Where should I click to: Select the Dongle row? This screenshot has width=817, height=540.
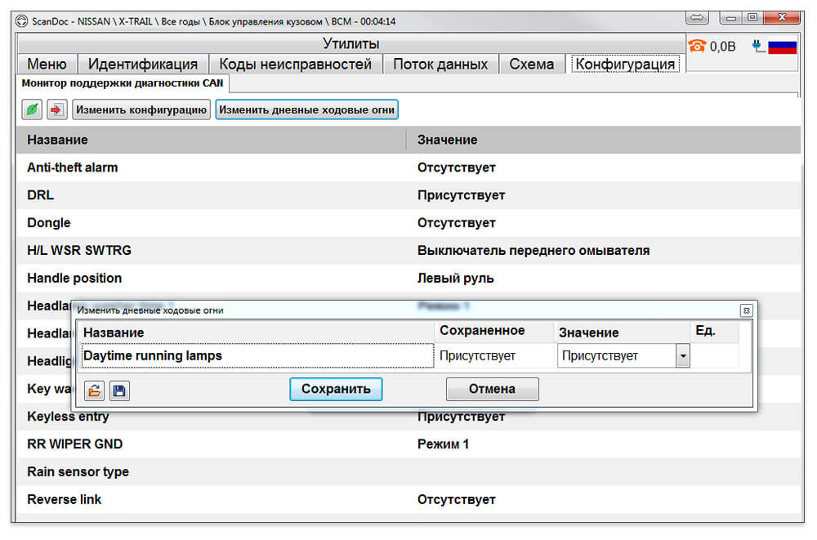click(x=408, y=222)
